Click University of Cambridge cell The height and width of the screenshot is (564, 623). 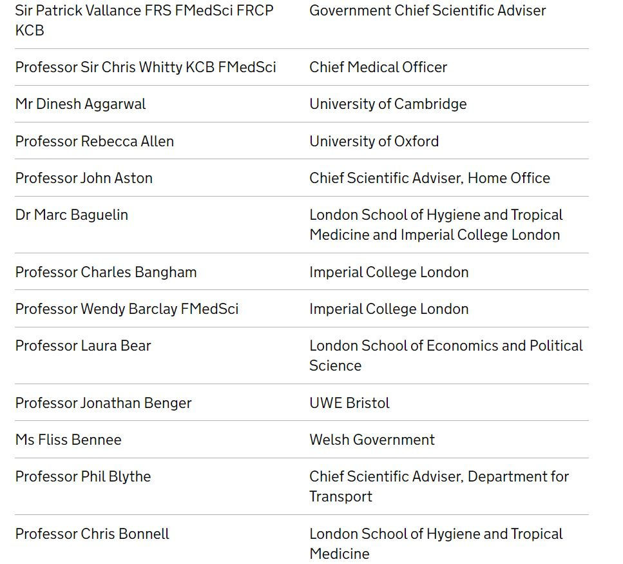[388, 104]
